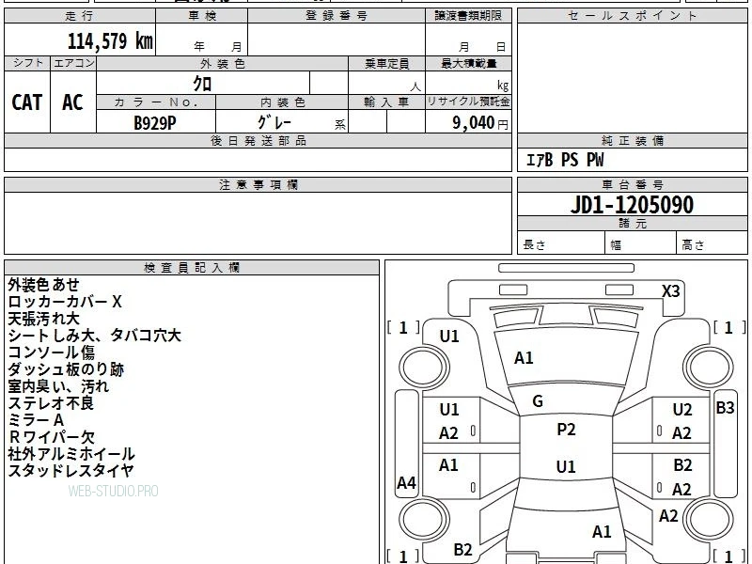The height and width of the screenshot is (564, 752).
Task: Select inspector note 外装色あせ
Action: pyautogui.click(x=43, y=285)
